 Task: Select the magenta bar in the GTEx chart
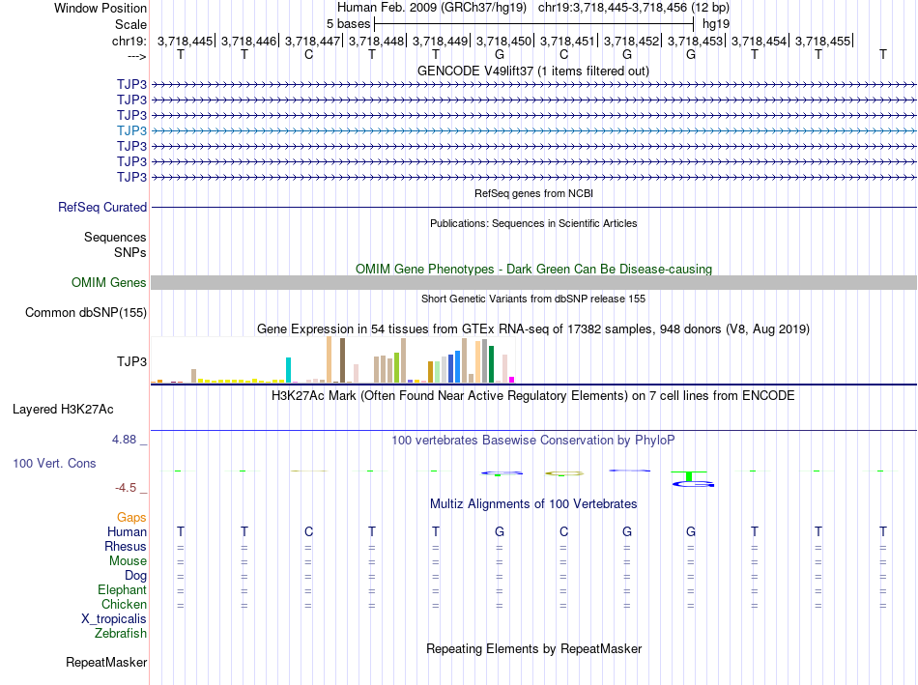tap(512, 380)
